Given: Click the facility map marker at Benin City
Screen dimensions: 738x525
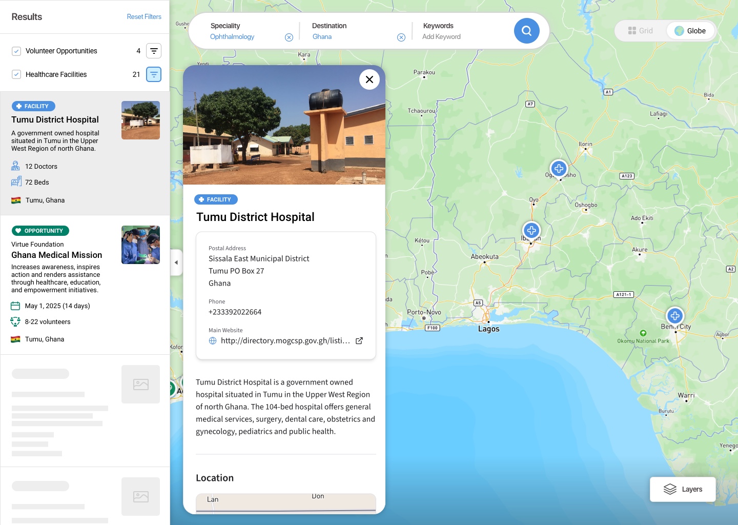Looking at the screenshot, I should click(675, 316).
